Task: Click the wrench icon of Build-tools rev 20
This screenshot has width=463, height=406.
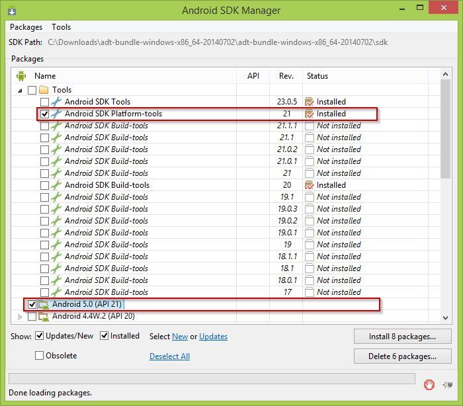Action: pyautogui.click(x=56, y=185)
